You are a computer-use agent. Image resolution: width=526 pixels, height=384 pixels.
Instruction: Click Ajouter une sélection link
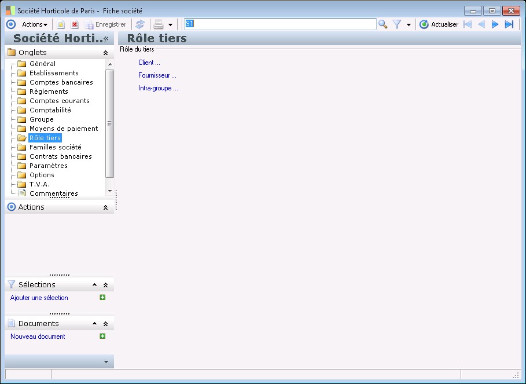(39, 298)
